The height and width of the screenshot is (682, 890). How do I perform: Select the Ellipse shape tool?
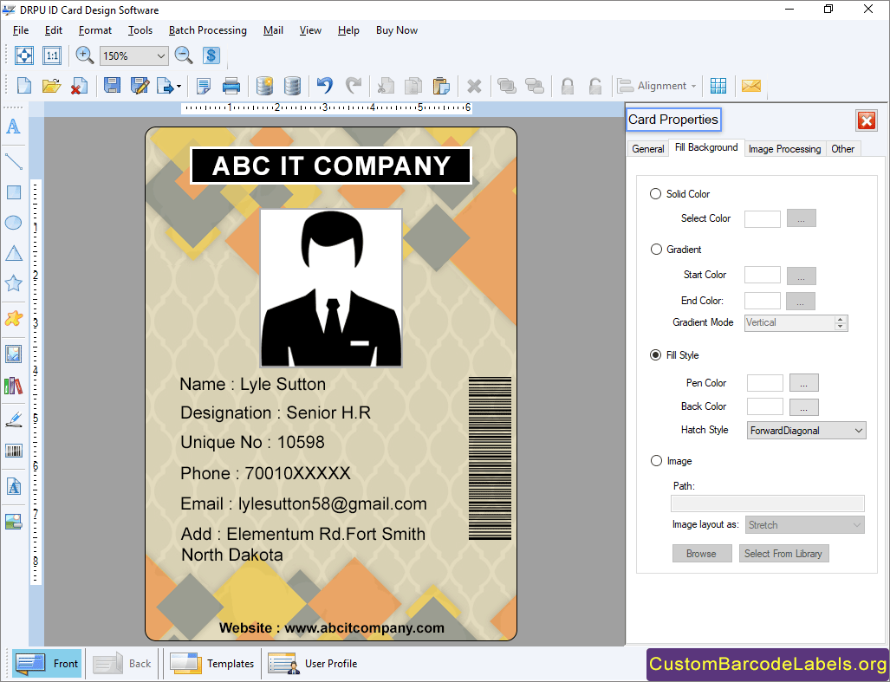[x=13, y=223]
